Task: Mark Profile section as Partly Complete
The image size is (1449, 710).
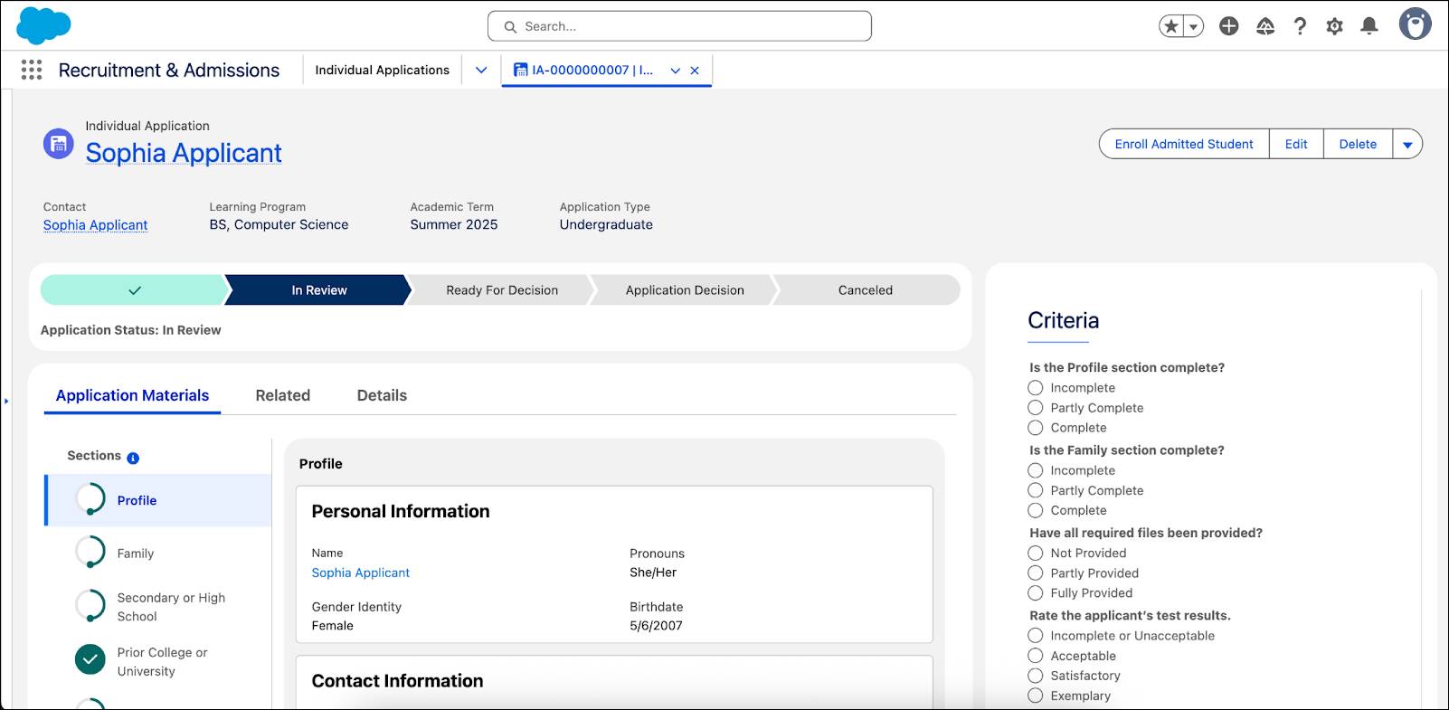Action: [1036, 408]
